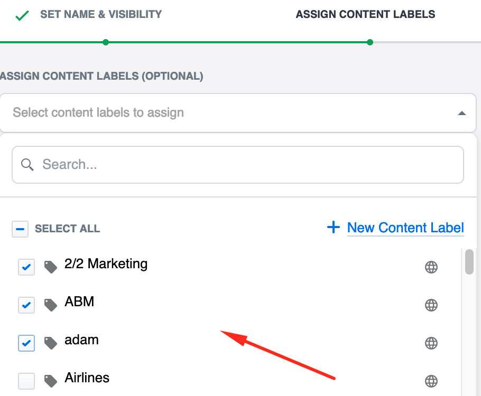
Task: Click Select content labels to assign field
Action: pyautogui.click(x=211, y=113)
